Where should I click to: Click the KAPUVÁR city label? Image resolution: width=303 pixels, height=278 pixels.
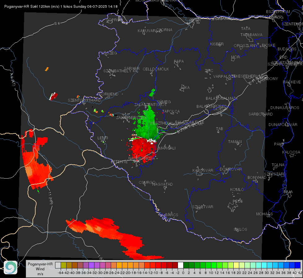147,31
